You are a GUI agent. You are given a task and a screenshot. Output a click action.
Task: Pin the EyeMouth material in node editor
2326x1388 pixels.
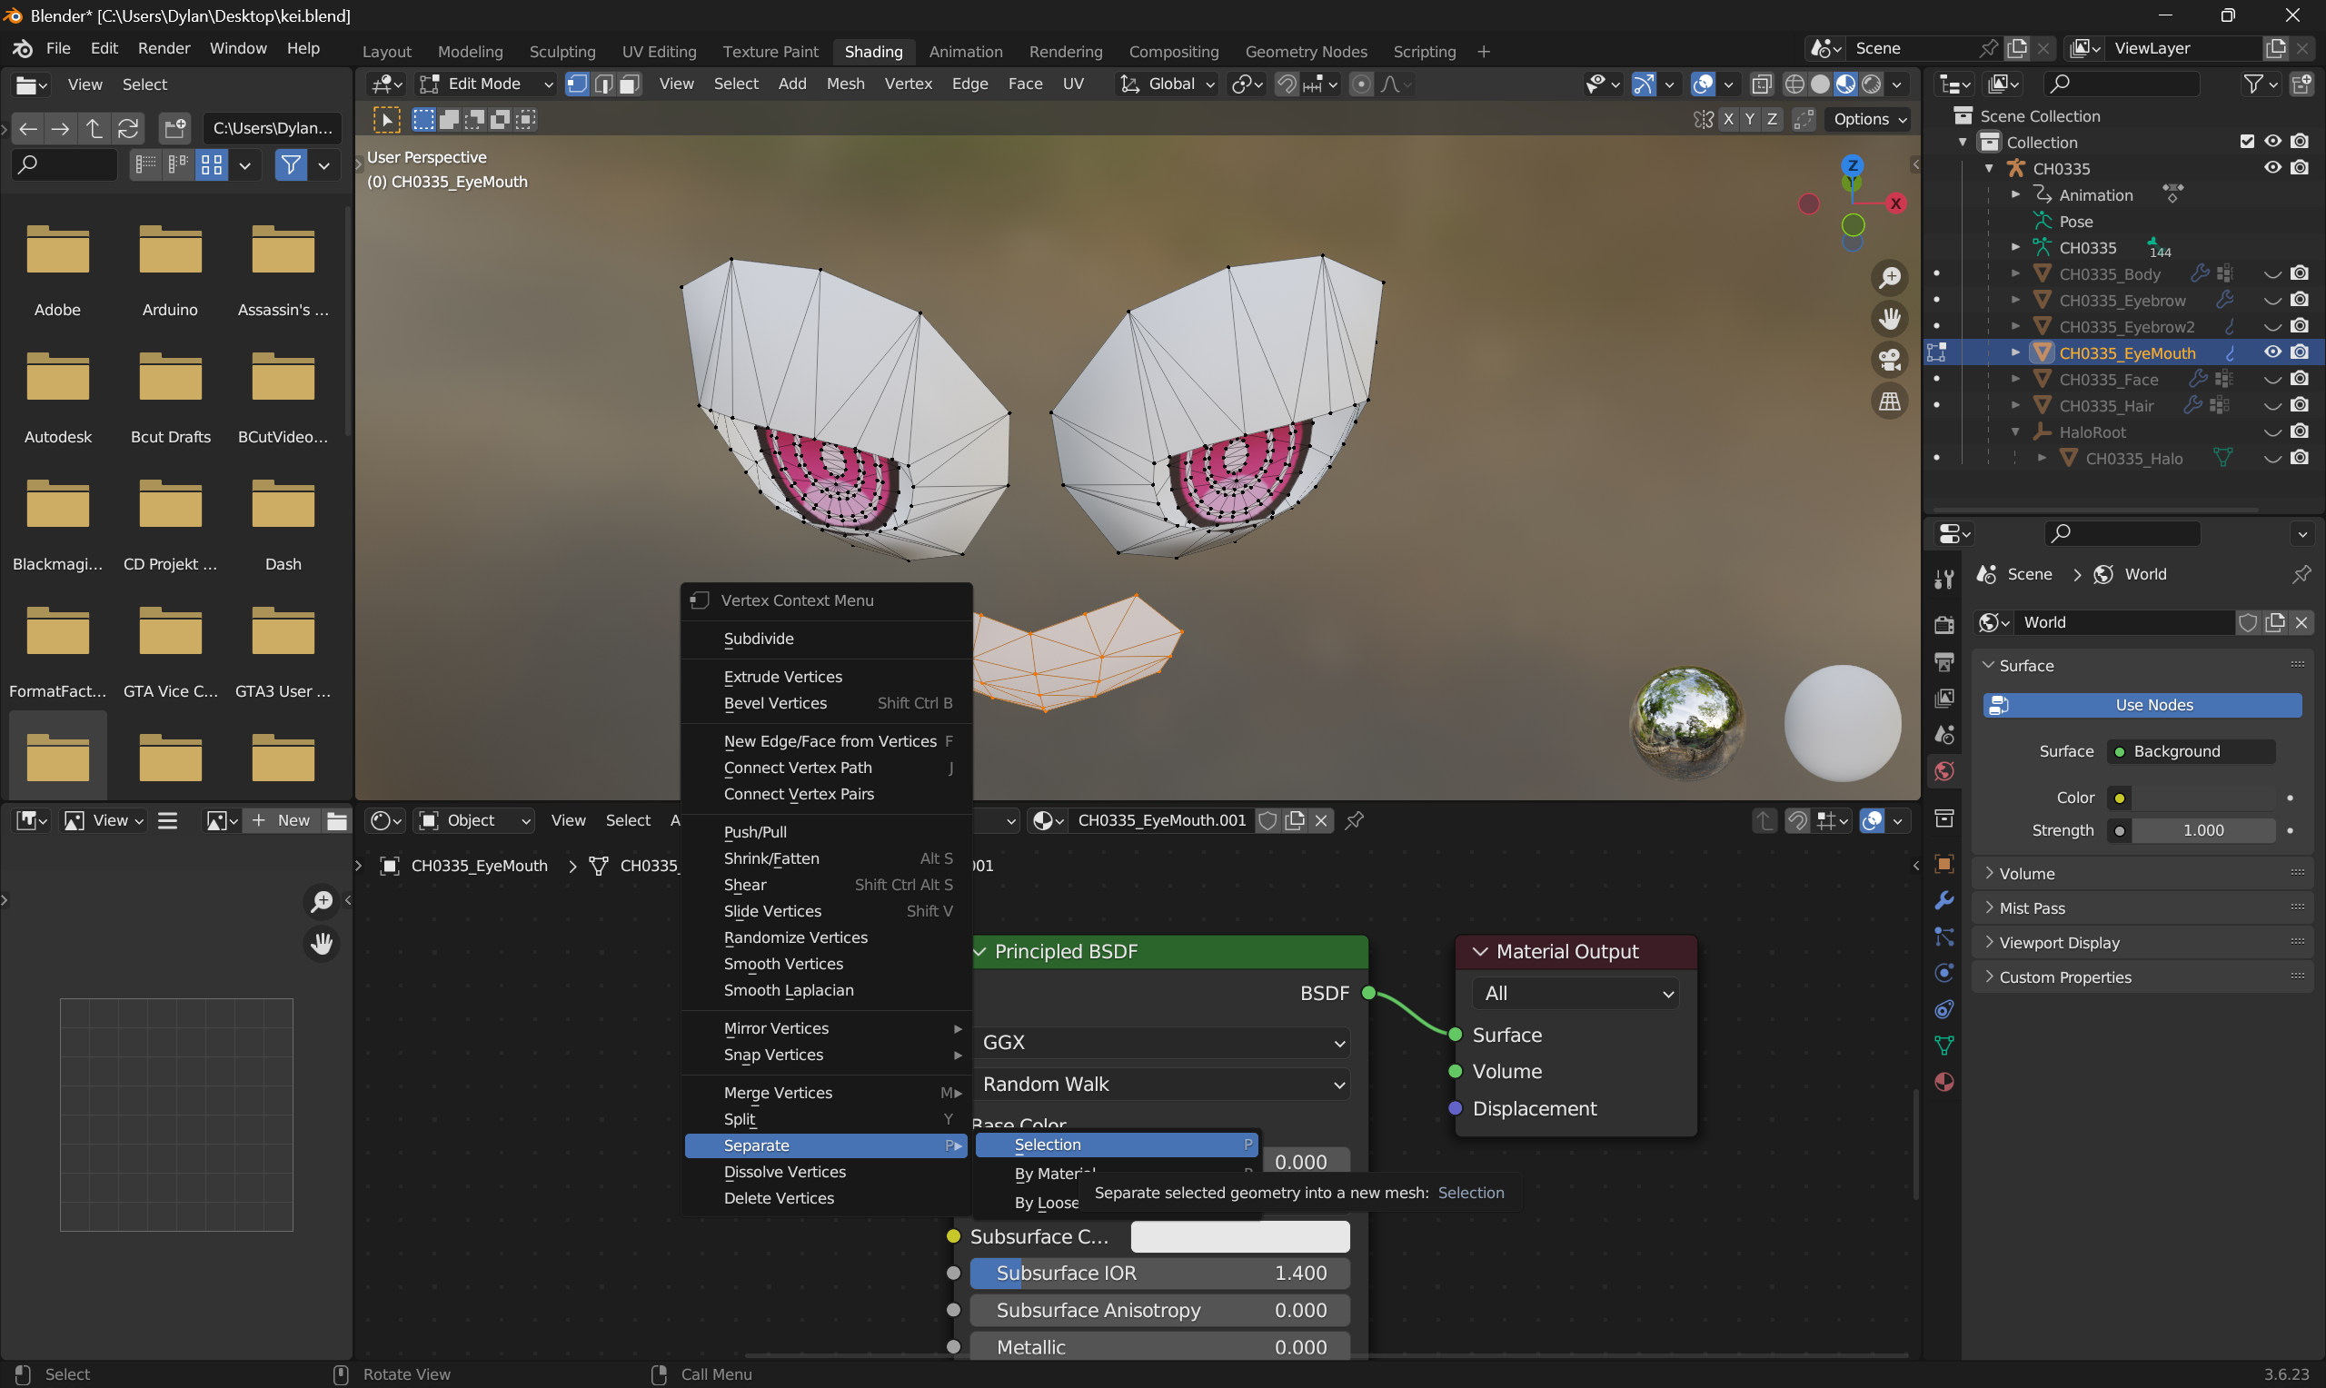(1353, 820)
